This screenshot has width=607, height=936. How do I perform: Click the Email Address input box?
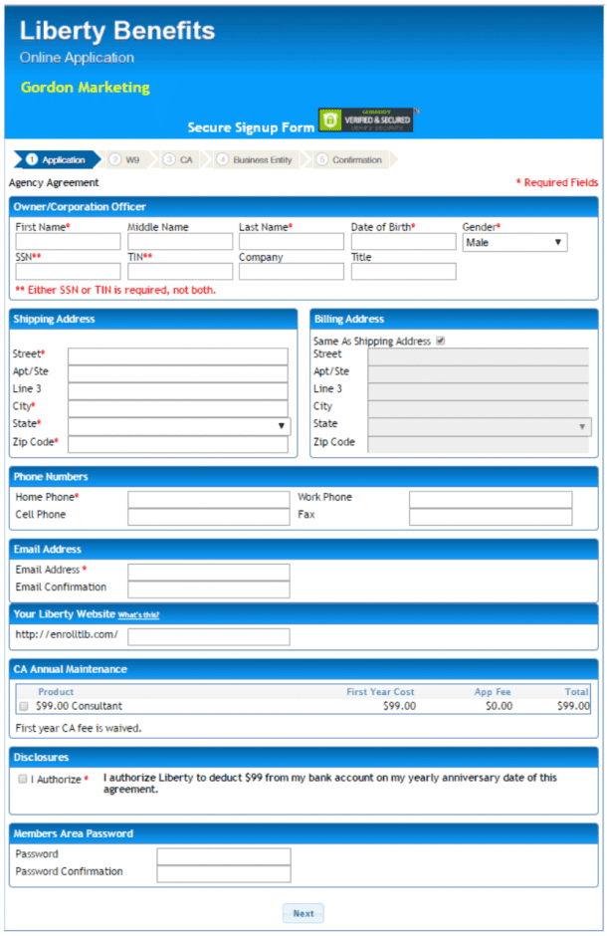[208, 572]
